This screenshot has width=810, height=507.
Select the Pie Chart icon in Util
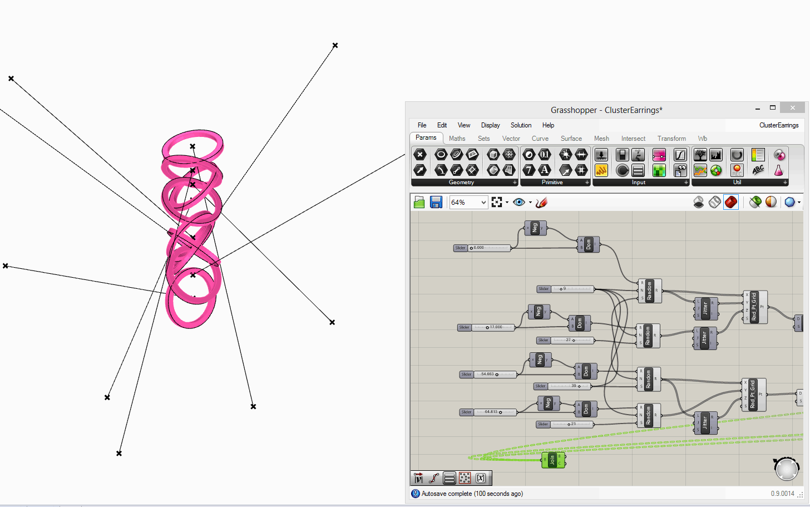click(716, 170)
